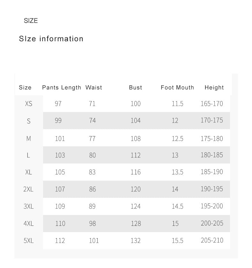Select the 205-210 height cell
The width and height of the screenshot is (252, 268).
click(x=212, y=241)
